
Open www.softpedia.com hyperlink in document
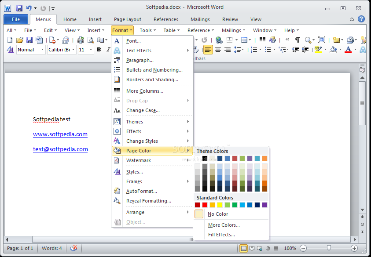[x=60, y=134]
